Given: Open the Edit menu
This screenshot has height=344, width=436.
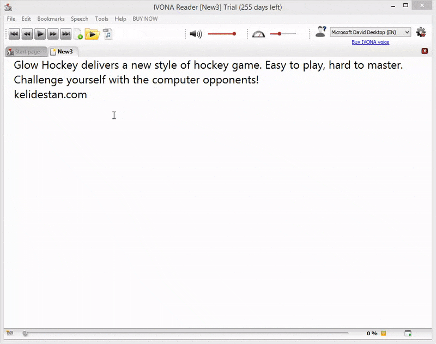Looking at the screenshot, I should (x=26, y=19).
